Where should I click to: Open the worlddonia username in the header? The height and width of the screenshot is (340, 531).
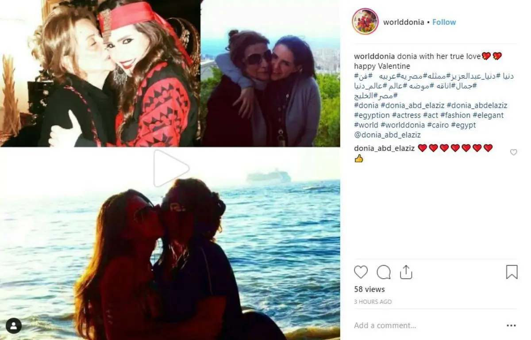tap(404, 22)
